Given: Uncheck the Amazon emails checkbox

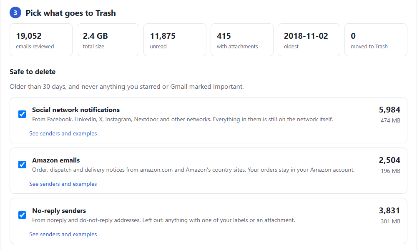Looking at the screenshot, I should [x=22, y=165].
